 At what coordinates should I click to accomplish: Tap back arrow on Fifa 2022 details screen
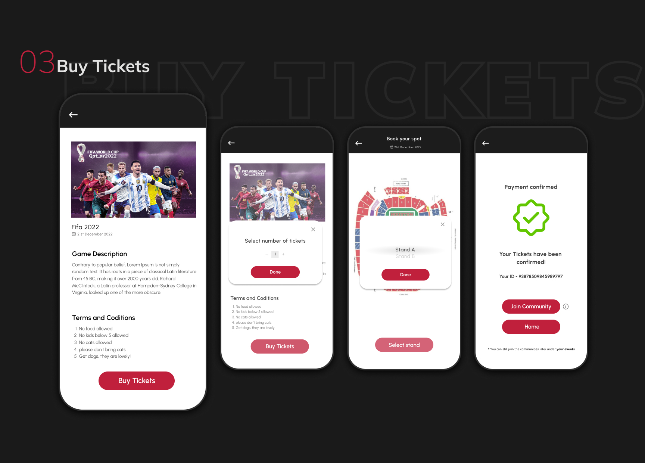[x=73, y=115]
